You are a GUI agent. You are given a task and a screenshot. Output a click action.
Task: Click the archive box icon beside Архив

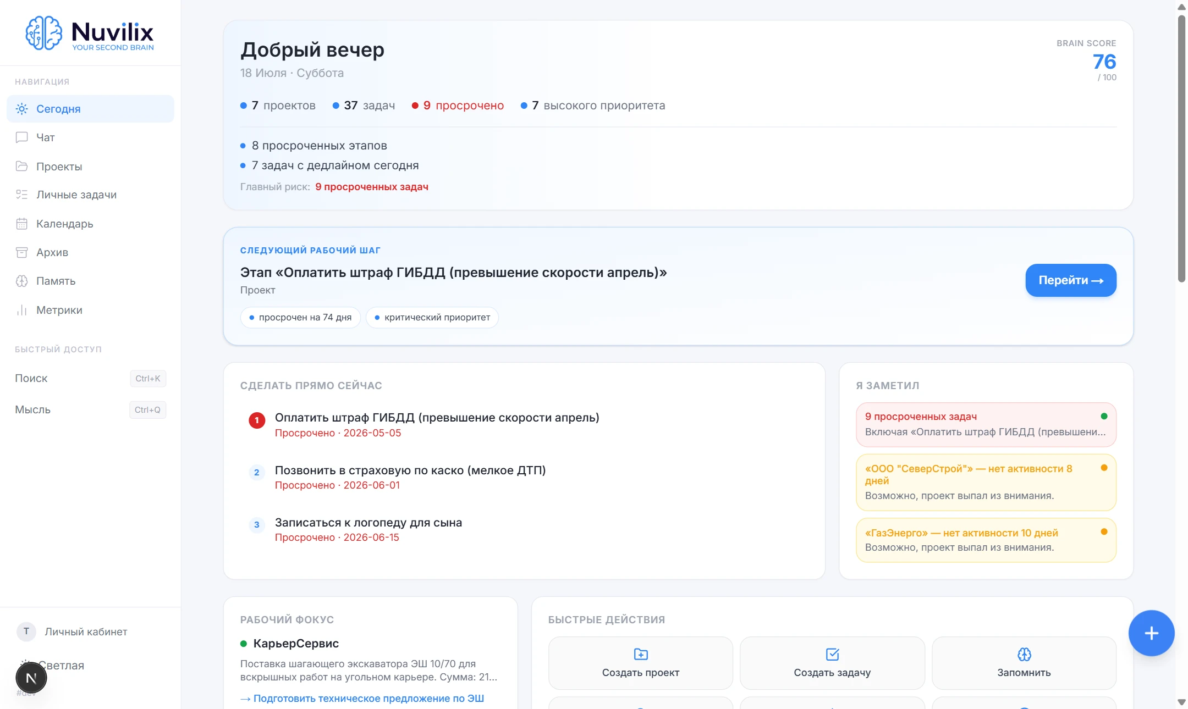pyautogui.click(x=21, y=252)
